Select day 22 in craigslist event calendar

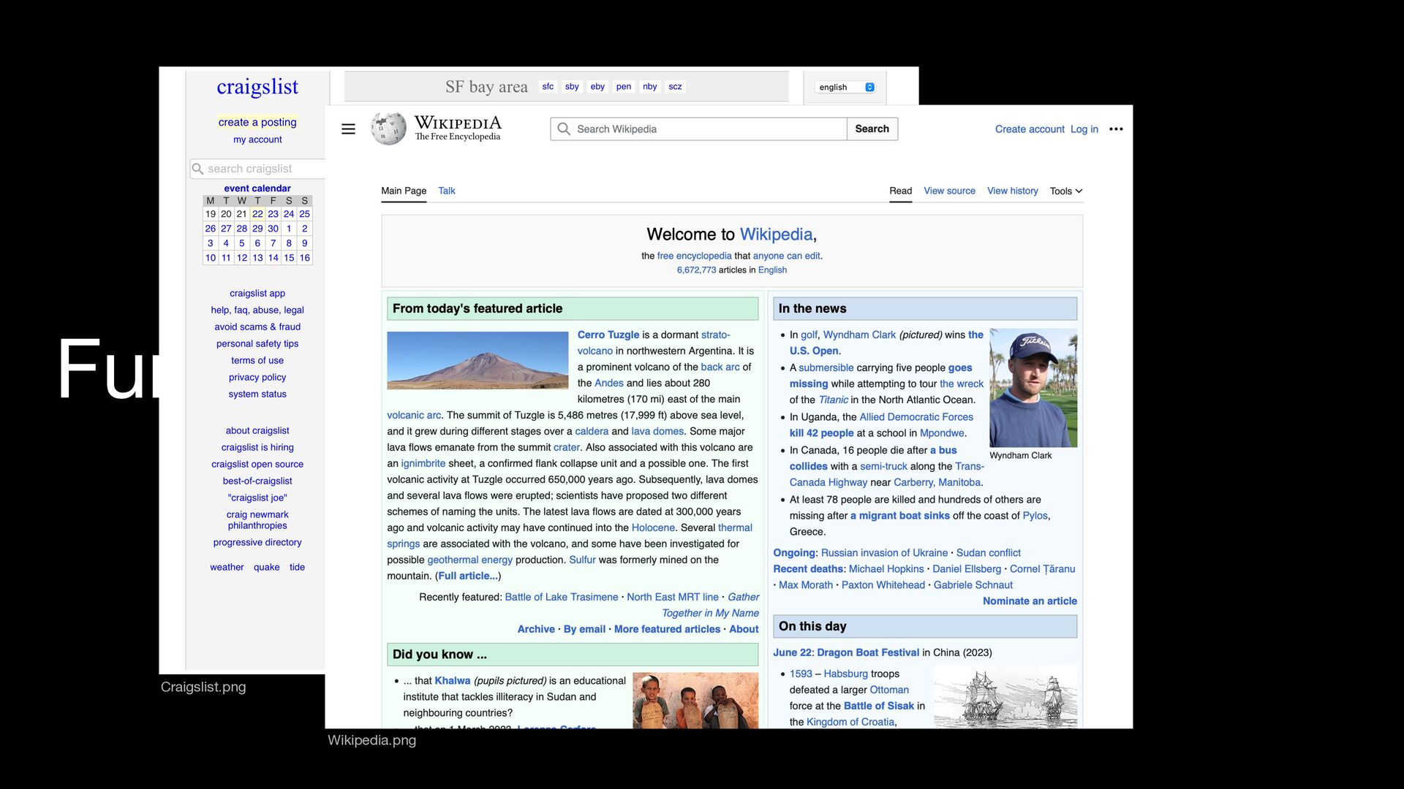click(257, 214)
